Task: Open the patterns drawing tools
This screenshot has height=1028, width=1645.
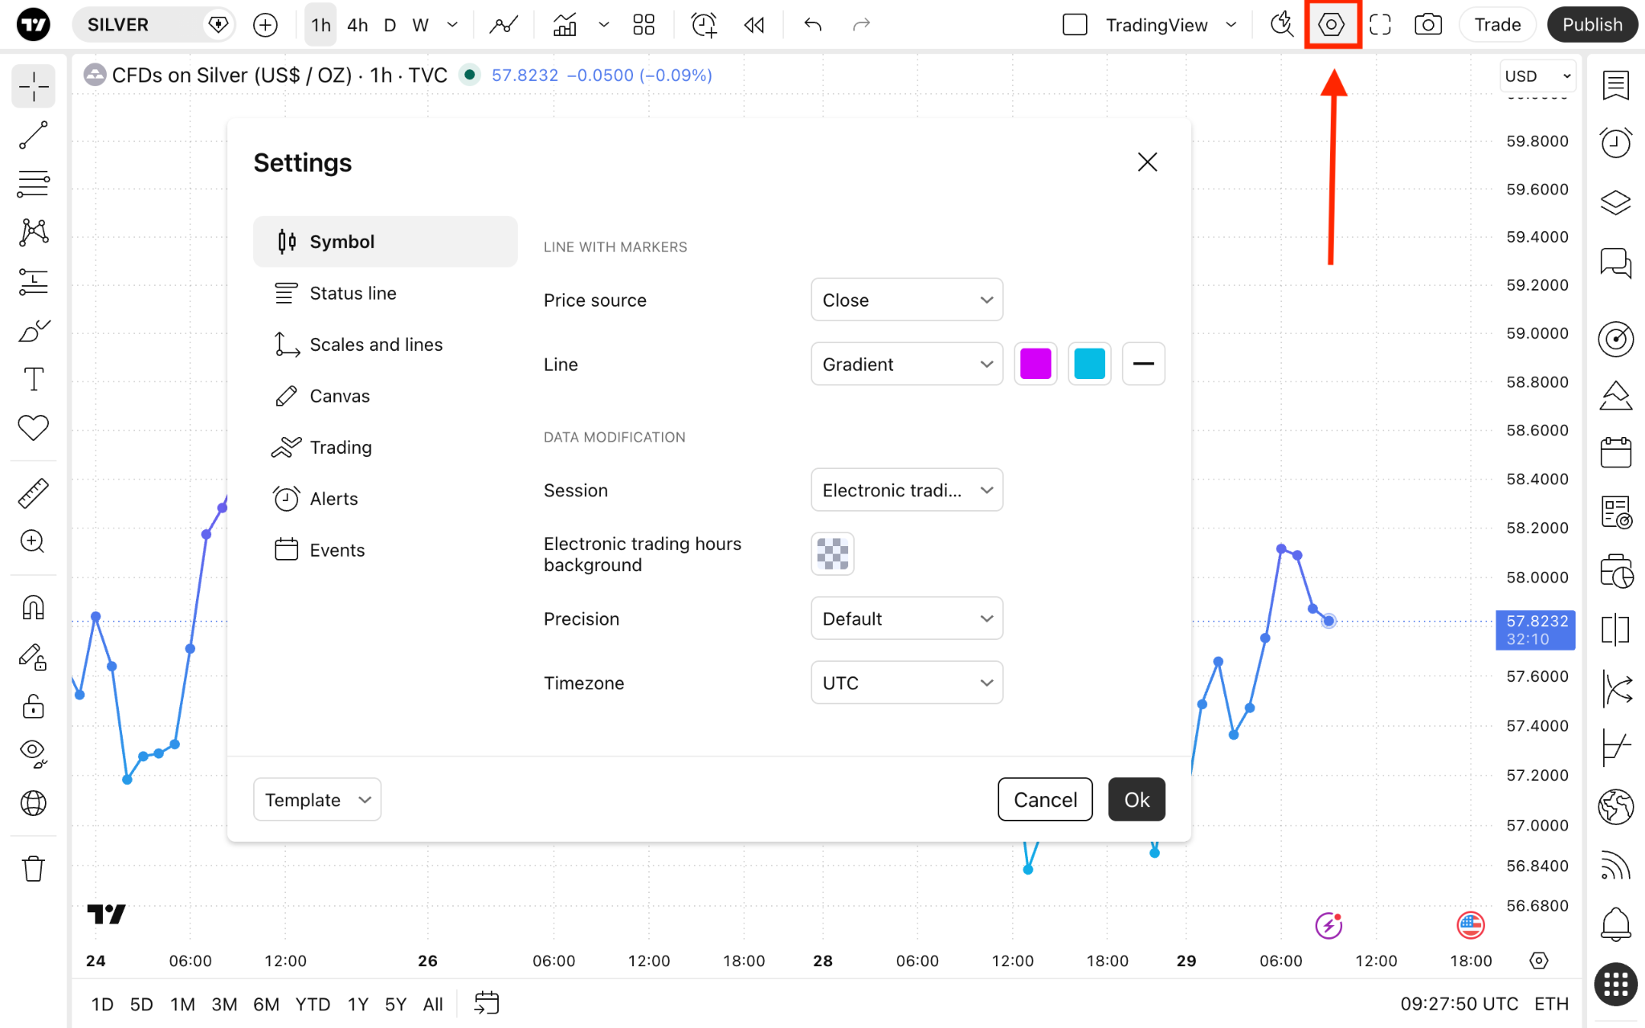Action: pos(33,233)
